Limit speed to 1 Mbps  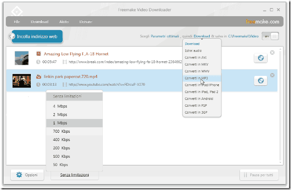tap(74, 123)
